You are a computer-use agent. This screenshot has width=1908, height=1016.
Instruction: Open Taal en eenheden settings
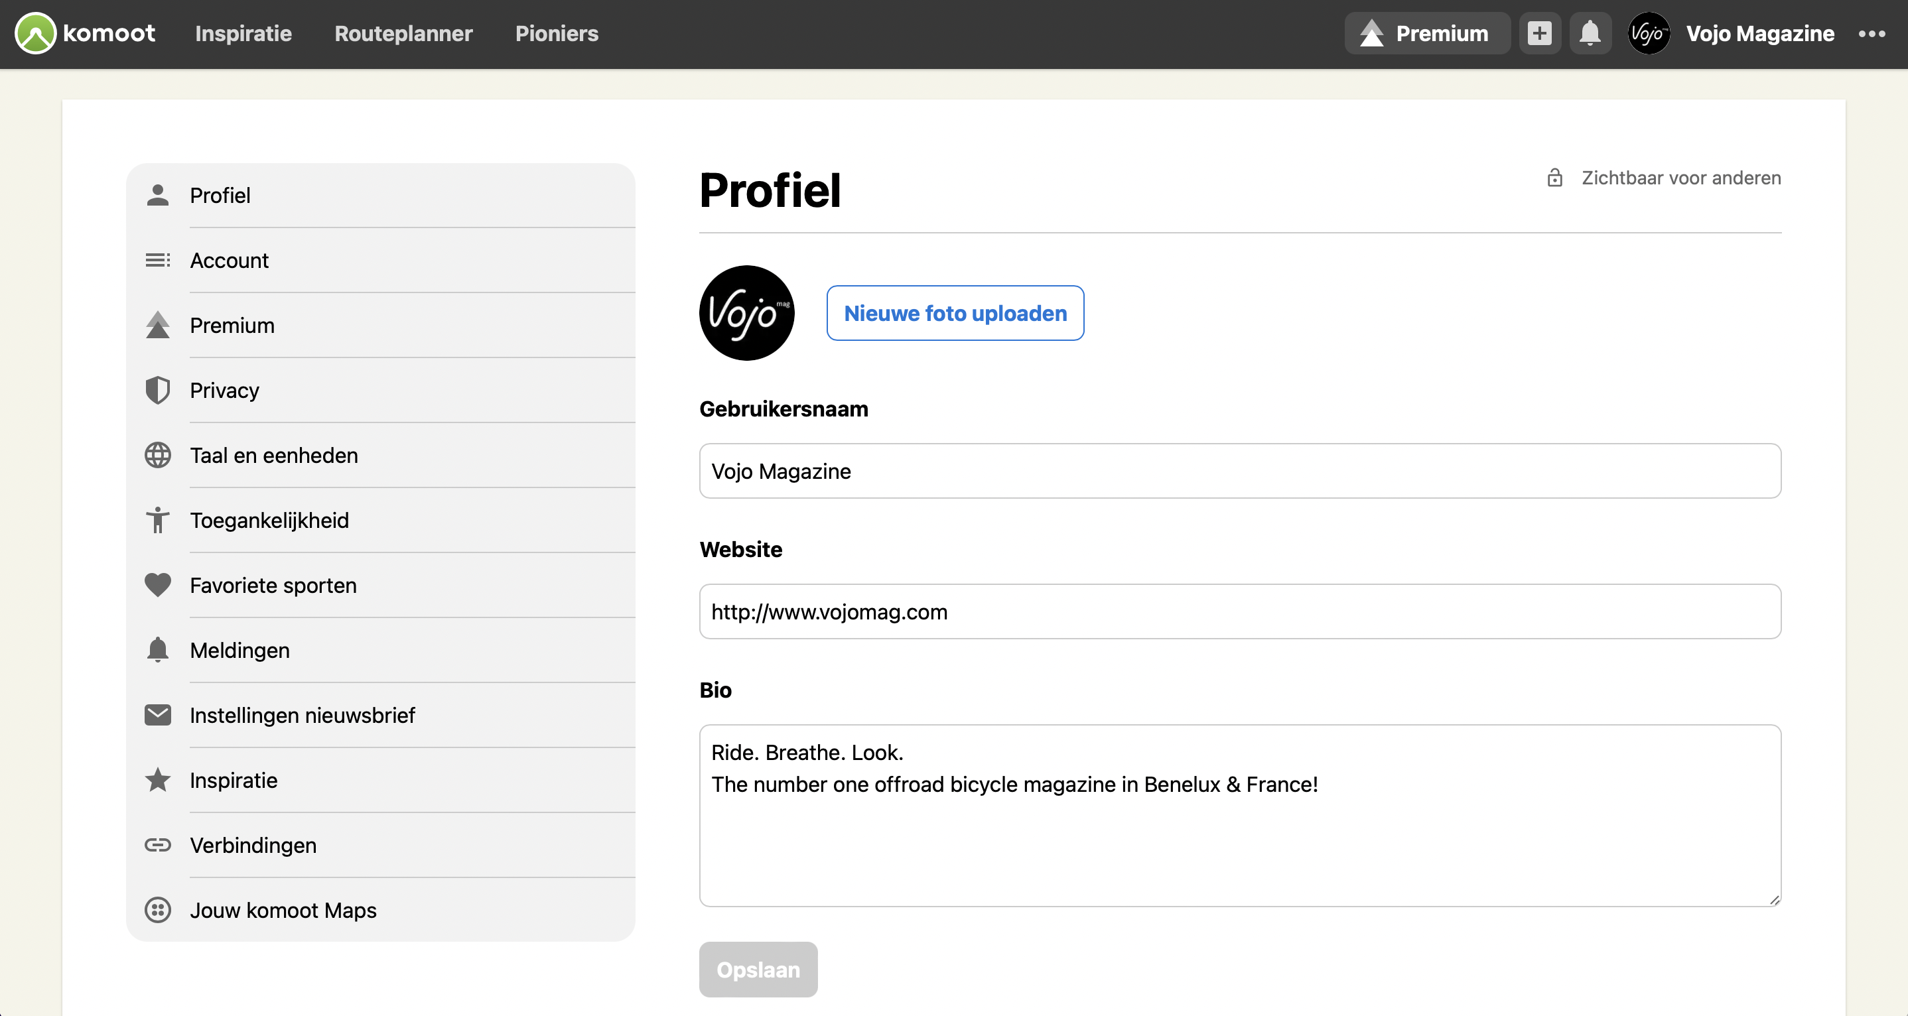(381, 456)
